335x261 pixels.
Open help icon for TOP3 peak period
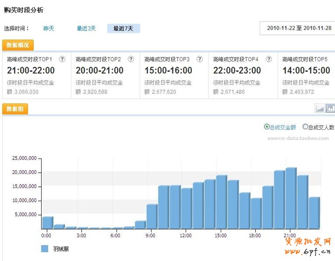200,59
